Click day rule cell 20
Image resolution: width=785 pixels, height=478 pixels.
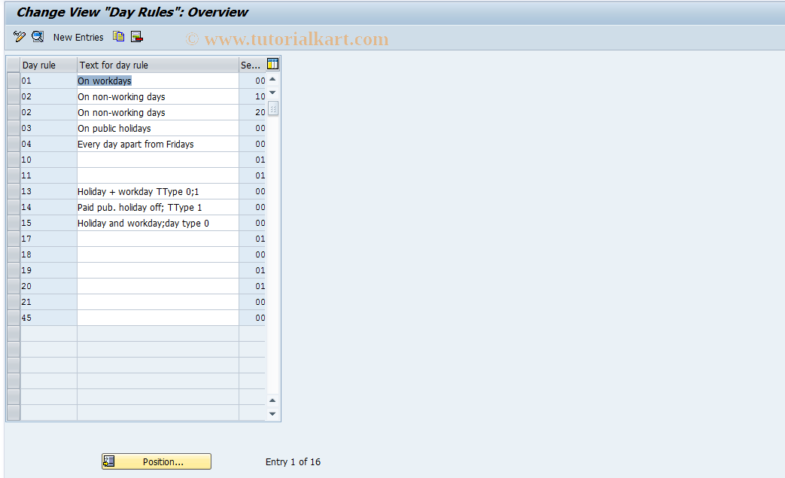49,286
